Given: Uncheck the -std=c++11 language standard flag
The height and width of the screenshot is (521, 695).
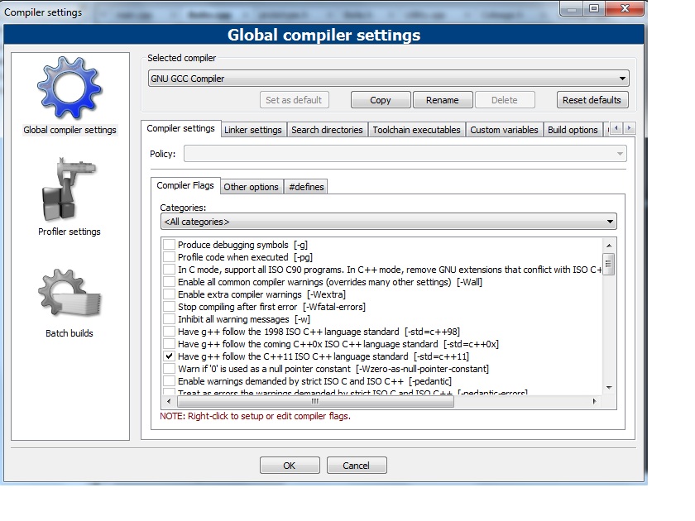Looking at the screenshot, I should [170, 356].
